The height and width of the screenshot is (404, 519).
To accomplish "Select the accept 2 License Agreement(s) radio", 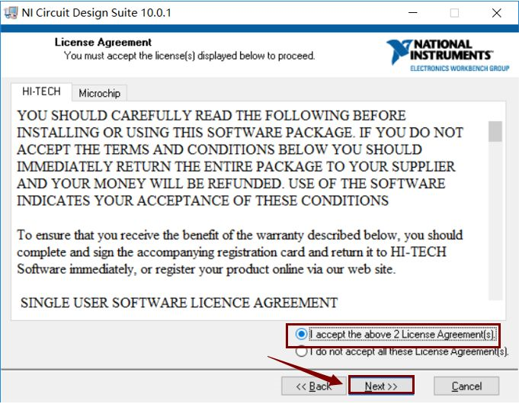I will [301, 334].
